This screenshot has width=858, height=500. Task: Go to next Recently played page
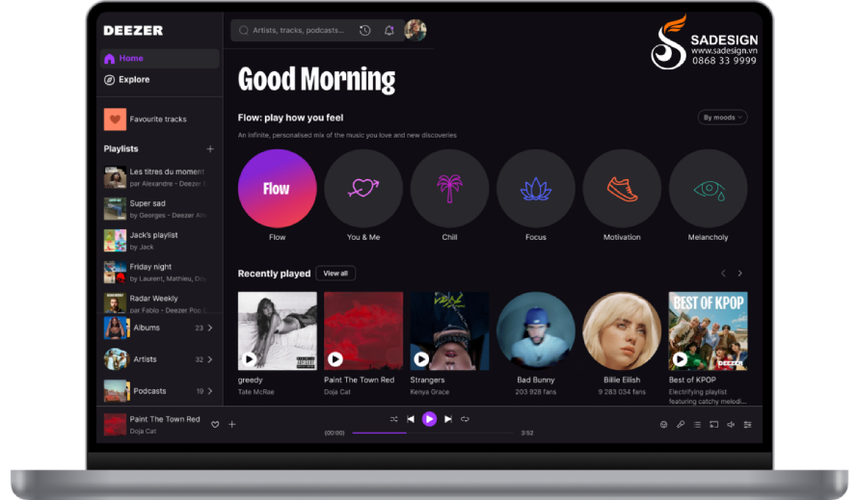click(x=739, y=274)
